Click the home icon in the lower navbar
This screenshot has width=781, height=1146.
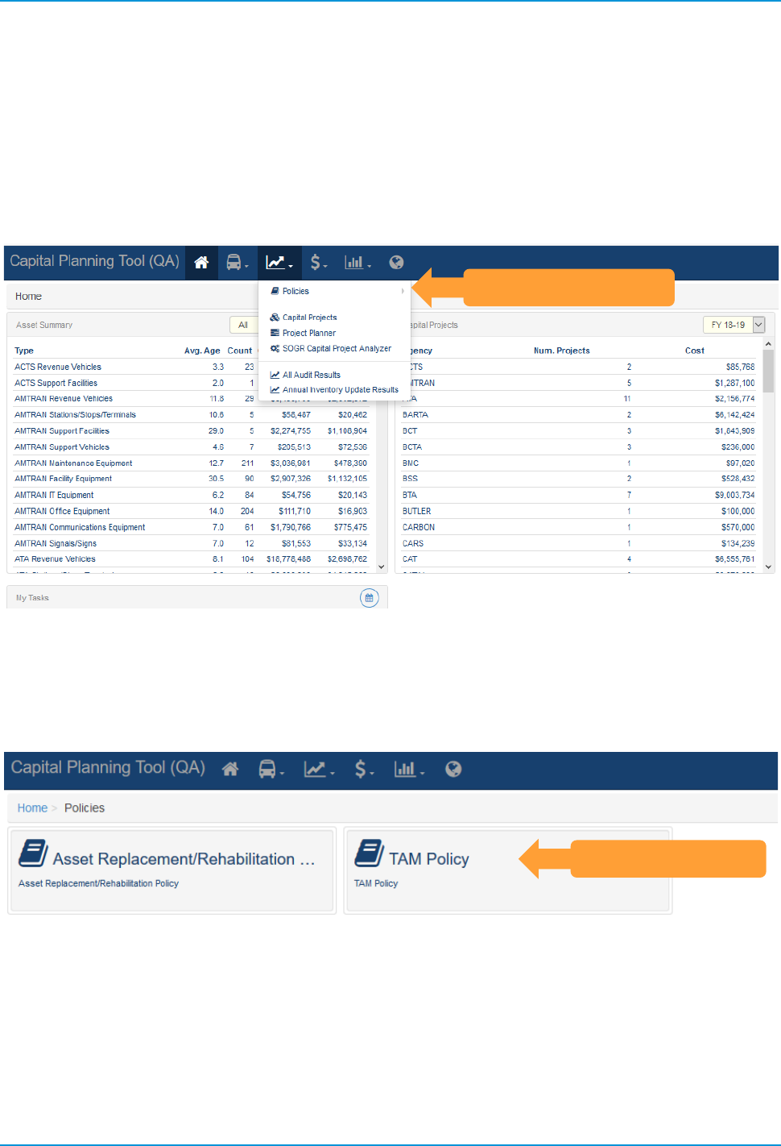pyautogui.click(x=230, y=770)
